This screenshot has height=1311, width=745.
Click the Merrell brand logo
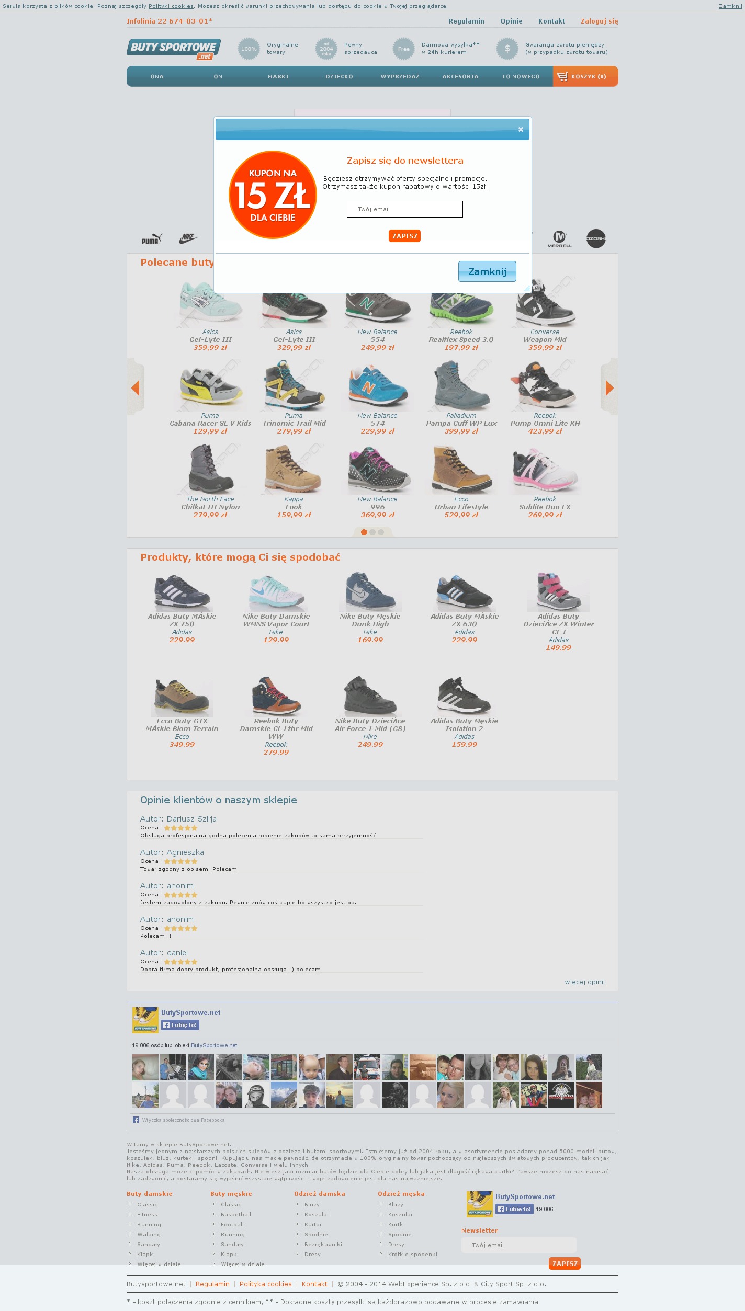coord(560,239)
